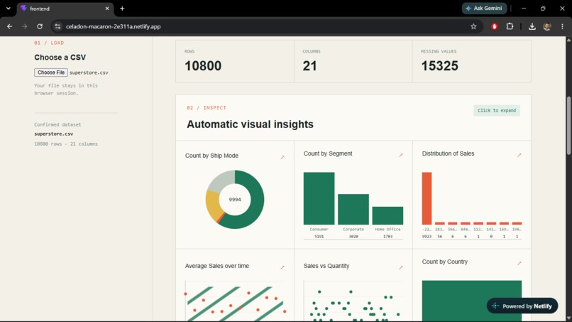This screenshot has width=572, height=322.
Task: Expand the Count by Segment chart
Action: point(401,155)
